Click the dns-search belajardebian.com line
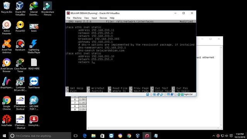247x139 pixels. pos(101,51)
